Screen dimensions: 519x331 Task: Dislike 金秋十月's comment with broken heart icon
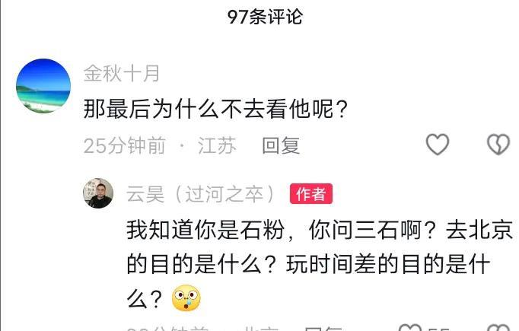click(498, 145)
